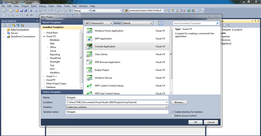This screenshot has height=136, width=261.
Task: Open the Tools menu
Action: pos(67,6)
